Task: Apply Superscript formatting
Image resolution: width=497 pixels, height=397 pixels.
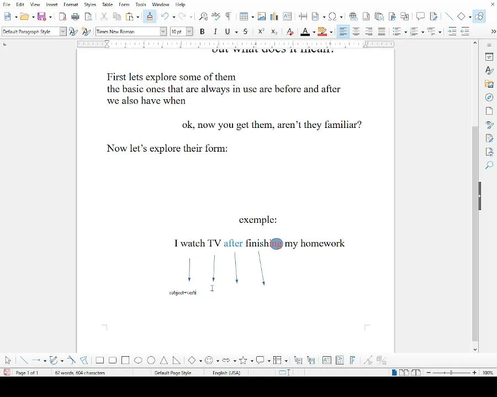Action: [261, 31]
